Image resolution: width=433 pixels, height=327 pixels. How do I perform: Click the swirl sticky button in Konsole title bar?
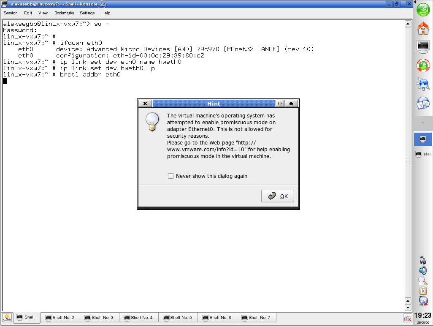[102, 4]
